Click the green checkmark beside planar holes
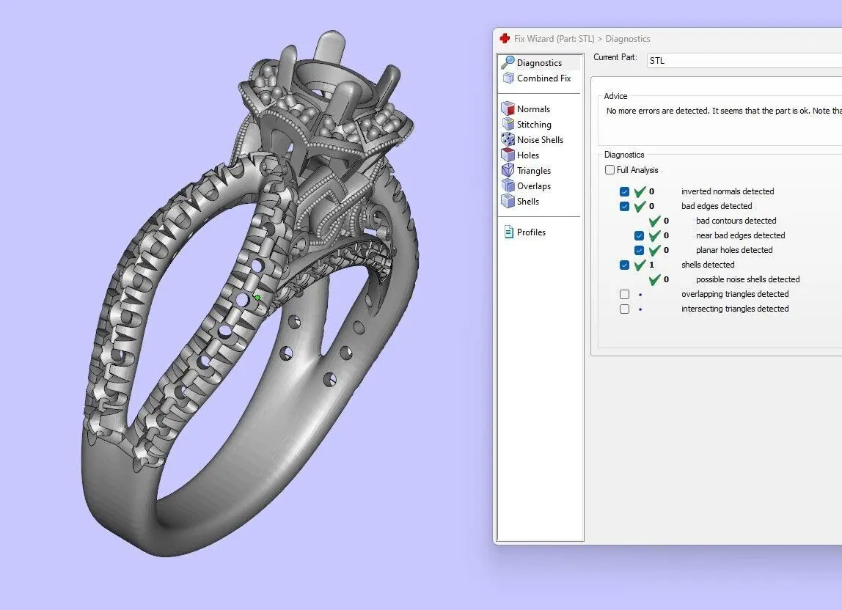Viewport: 842px width, 610px height. [x=654, y=250]
